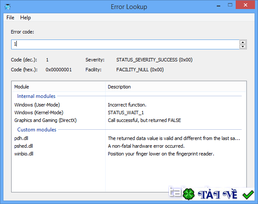The height and width of the screenshot is (204, 258).
Task: Click 'Call successful, but returned FALSE' text
Action: [144, 120]
